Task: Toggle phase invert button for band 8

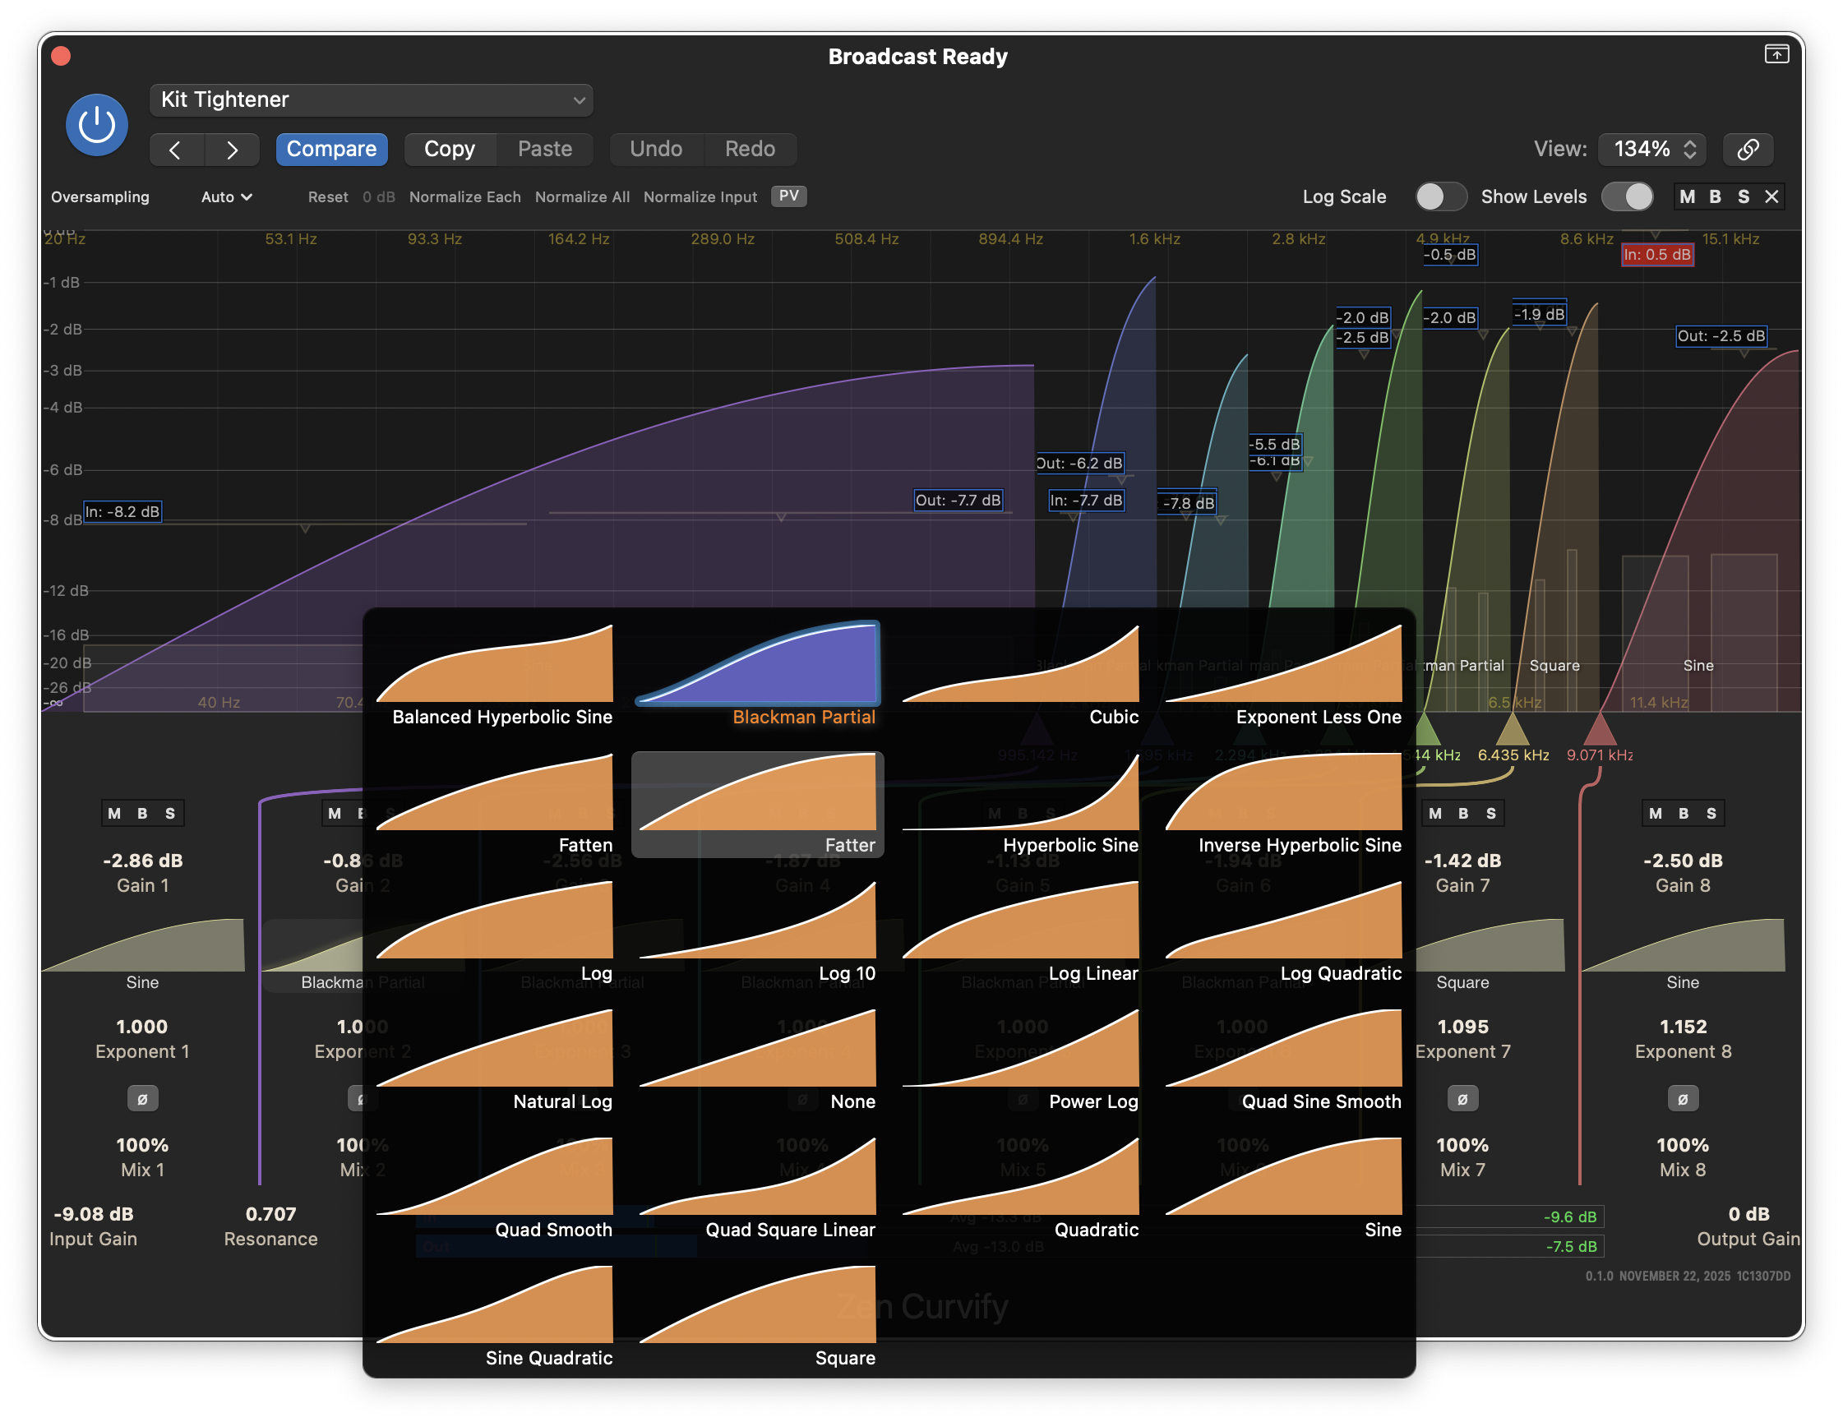Action: [x=1682, y=1099]
